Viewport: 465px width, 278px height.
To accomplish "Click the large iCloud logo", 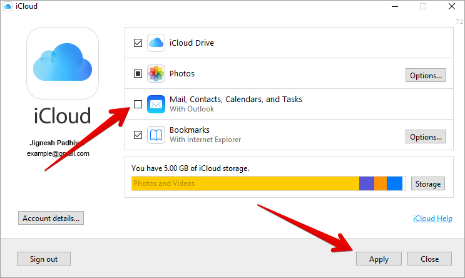I will coord(63,63).
